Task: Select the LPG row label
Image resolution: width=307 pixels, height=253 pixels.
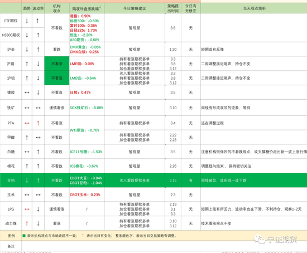Action: [x=11, y=209]
